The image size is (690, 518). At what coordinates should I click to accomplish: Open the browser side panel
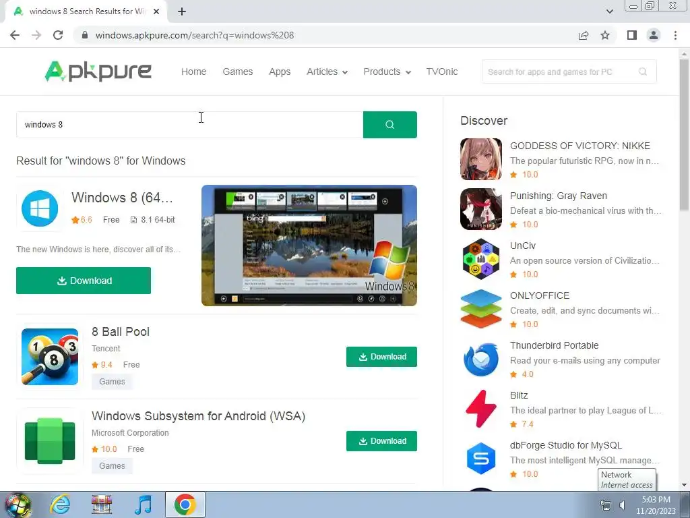632,35
